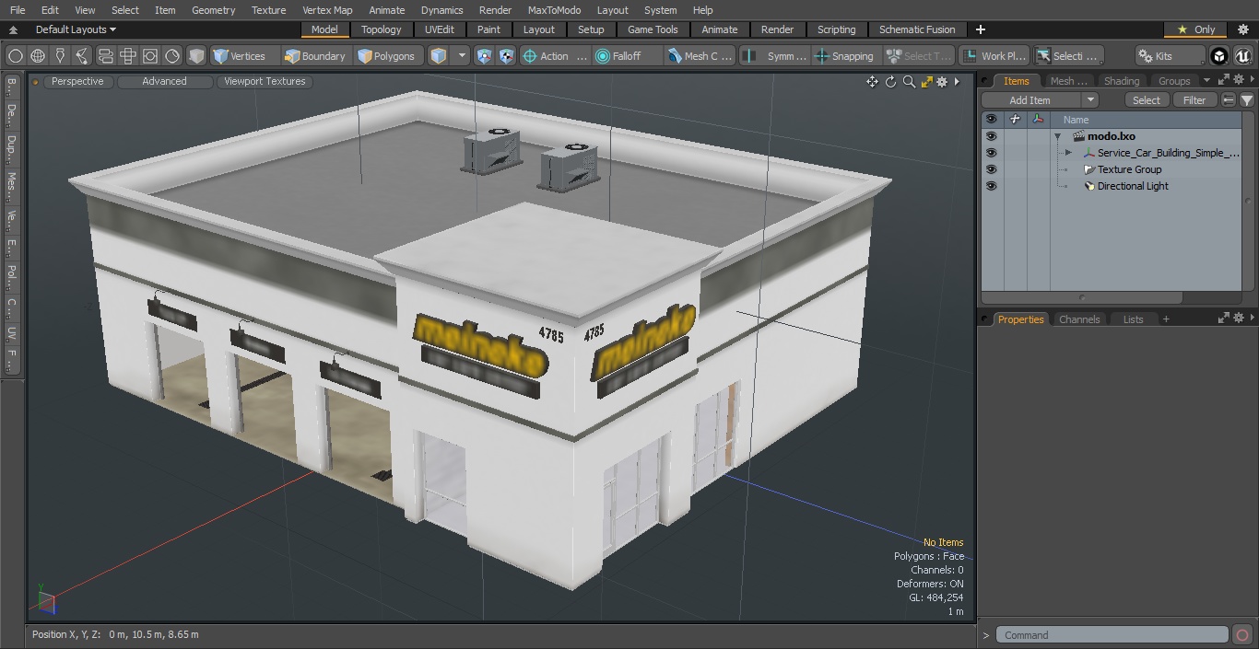Open the Kits menu

(x=1170, y=56)
